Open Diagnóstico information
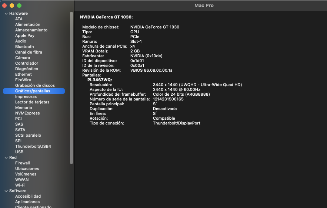The width and height of the screenshot is (327, 208). (27, 69)
